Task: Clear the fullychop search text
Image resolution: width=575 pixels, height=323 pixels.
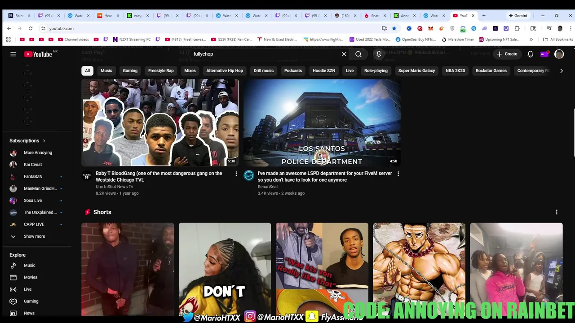Action: coord(344,54)
